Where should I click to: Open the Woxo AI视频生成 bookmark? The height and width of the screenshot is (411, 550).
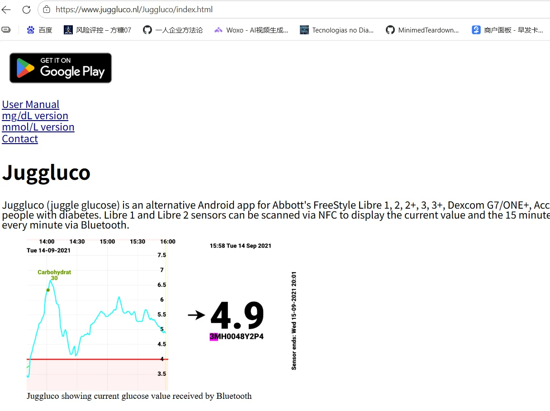click(251, 30)
